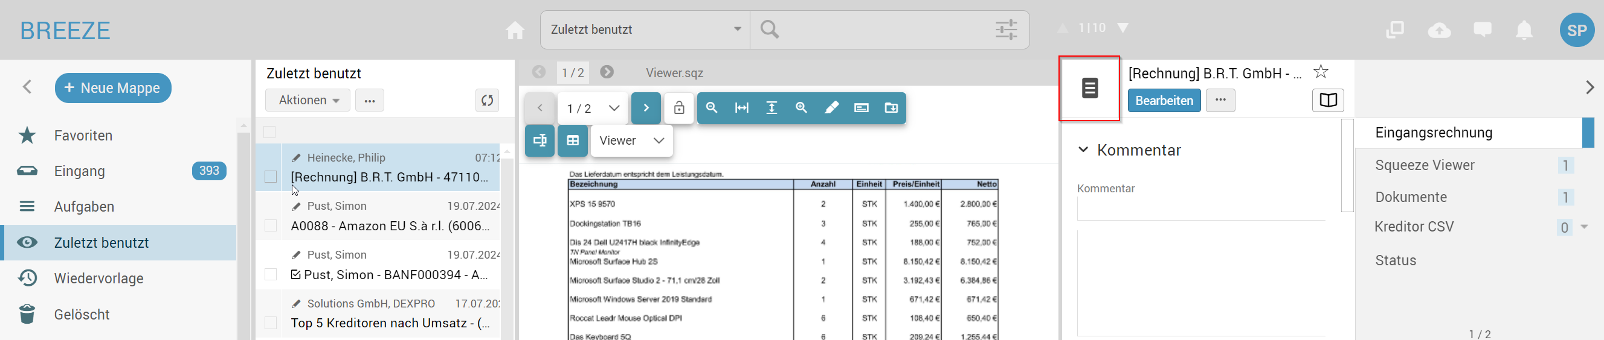Click into the main search field
Image resolution: width=1604 pixels, height=340 pixels.
tap(878, 30)
